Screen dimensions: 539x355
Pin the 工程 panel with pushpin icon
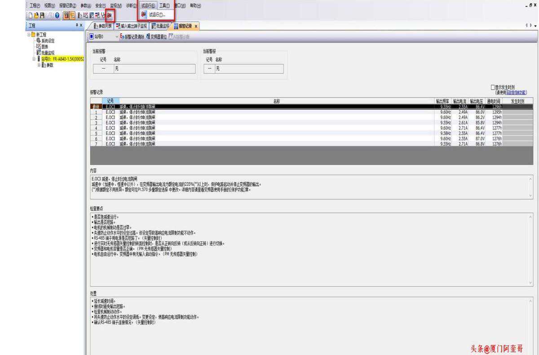click(77, 26)
